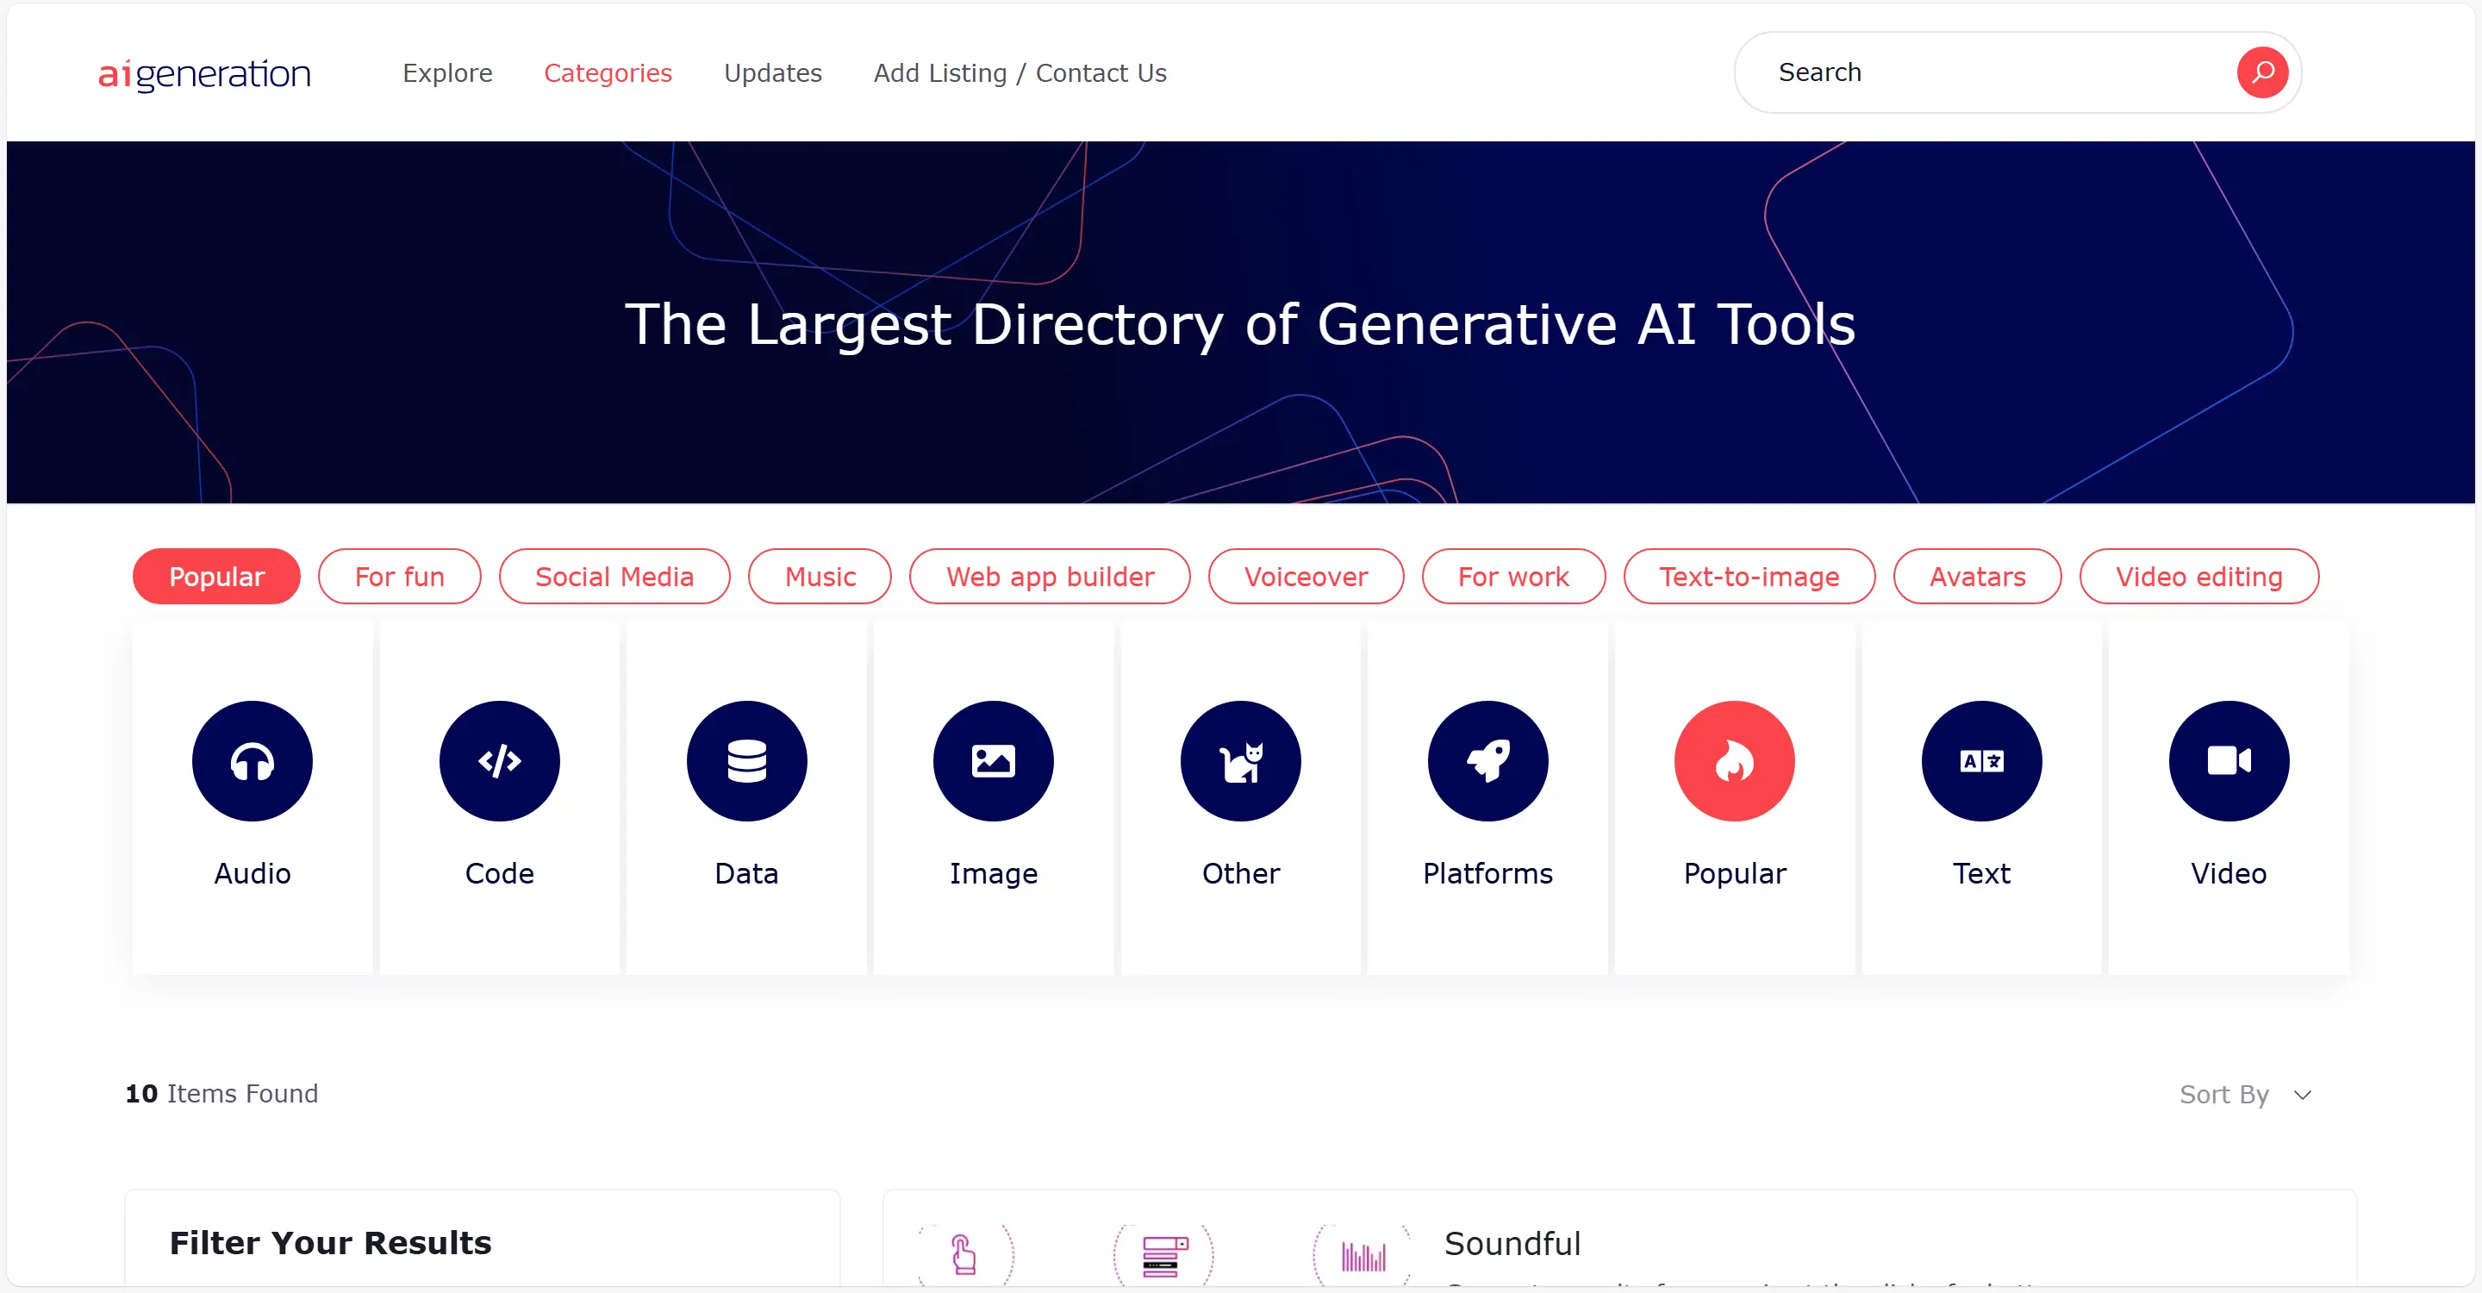Filter by Music tag
This screenshot has height=1293, width=2482.
(820, 576)
